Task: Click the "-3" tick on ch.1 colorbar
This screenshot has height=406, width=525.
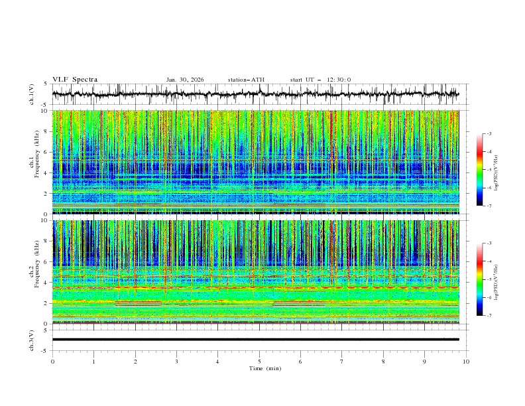Action: [489, 133]
